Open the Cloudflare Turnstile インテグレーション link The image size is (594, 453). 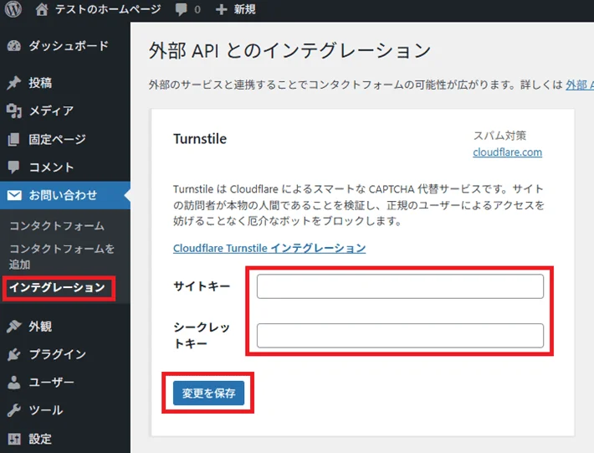tap(269, 248)
